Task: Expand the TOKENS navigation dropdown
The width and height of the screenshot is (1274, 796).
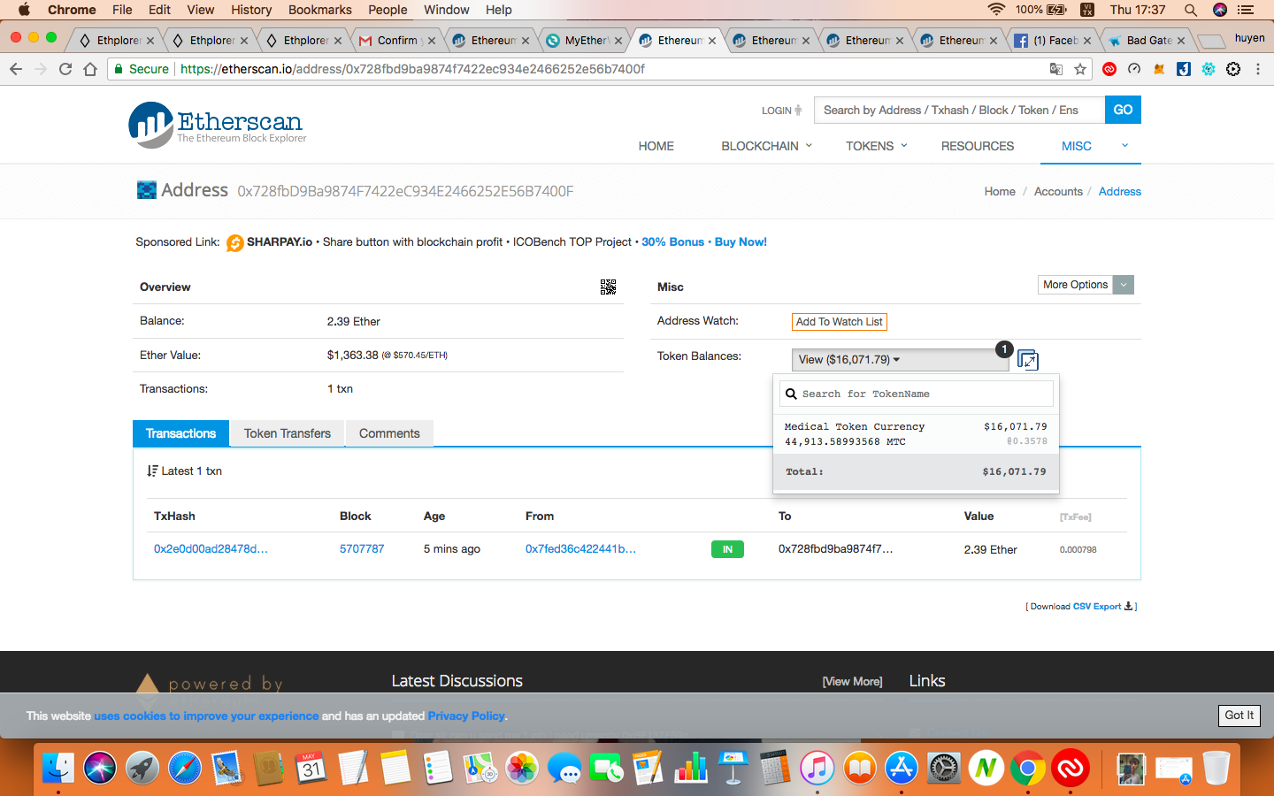Action: pyautogui.click(x=877, y=146)
